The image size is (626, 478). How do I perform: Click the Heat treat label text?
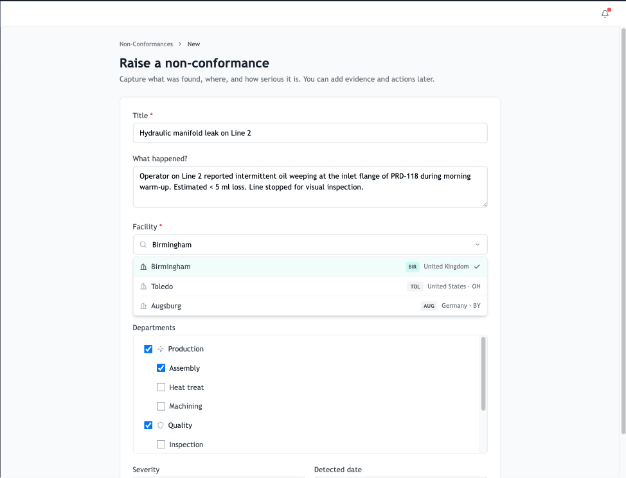click(x=186, y=387)
